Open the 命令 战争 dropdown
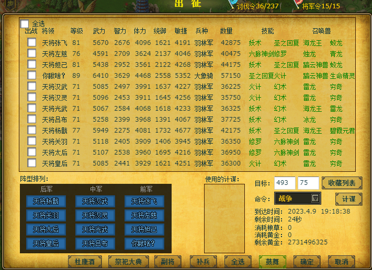 (298, 198)
